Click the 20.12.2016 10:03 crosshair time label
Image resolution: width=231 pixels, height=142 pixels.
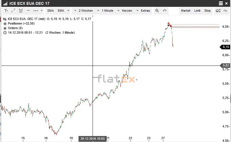pyautogui.click(x=93, y=139)
